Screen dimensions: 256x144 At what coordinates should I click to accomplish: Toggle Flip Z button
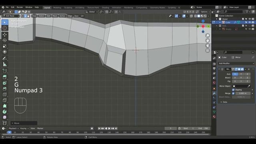[x=247, y=81]
